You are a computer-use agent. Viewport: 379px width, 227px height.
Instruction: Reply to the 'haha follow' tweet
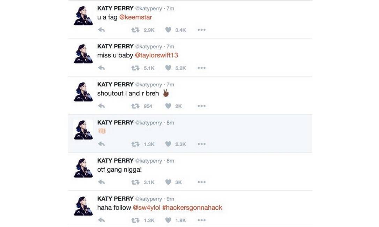pos(102,220)
